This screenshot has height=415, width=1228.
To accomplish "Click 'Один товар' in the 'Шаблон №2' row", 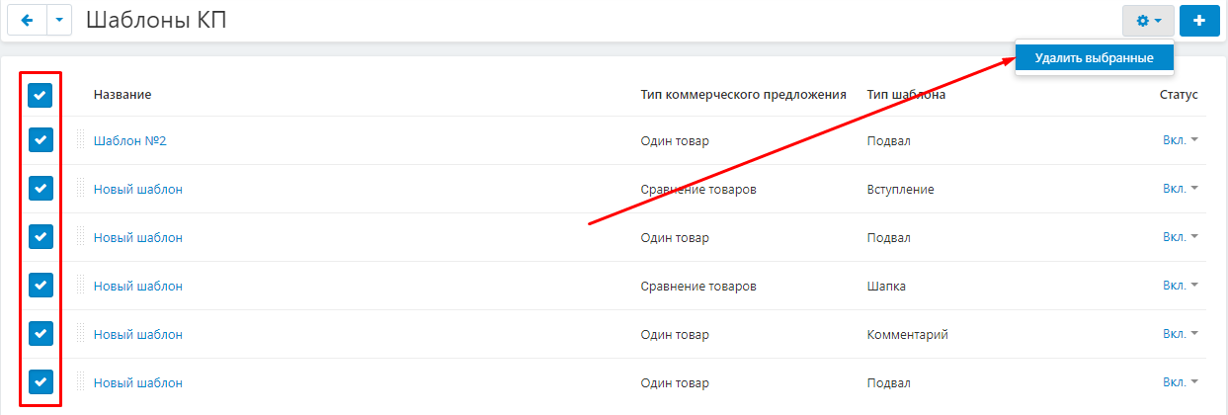I will (x=675, y=140).
